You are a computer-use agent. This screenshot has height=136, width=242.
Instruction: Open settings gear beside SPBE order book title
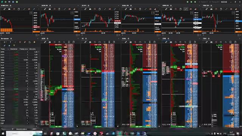point(168,39)
